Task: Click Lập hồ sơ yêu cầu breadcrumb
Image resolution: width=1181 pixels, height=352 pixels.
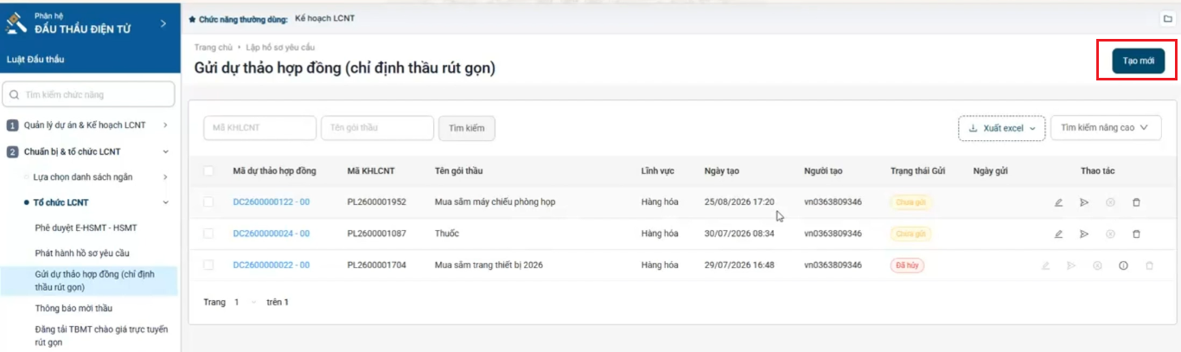Action: pos(278,48)
